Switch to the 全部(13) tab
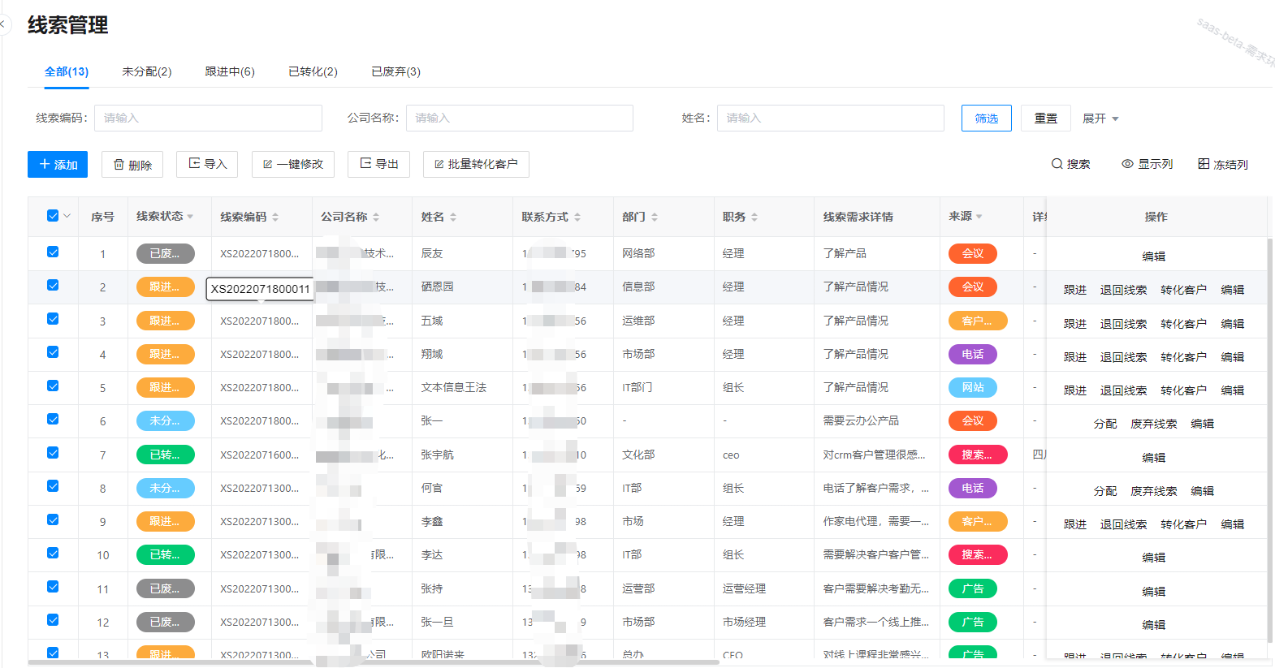Viewport: 1275px width, 668px height. (67, 71)
